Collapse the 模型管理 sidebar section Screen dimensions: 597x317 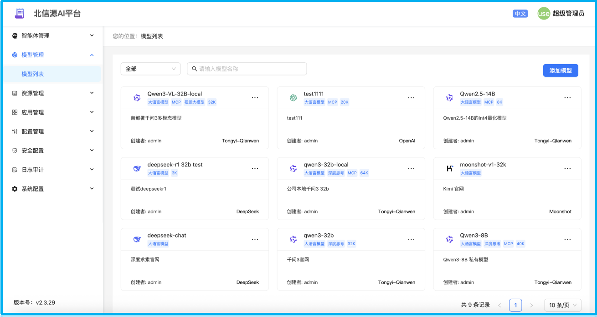51,55
